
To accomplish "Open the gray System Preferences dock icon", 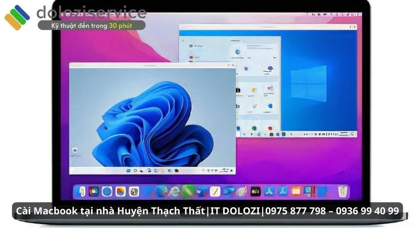I will (x=134, y=192).
